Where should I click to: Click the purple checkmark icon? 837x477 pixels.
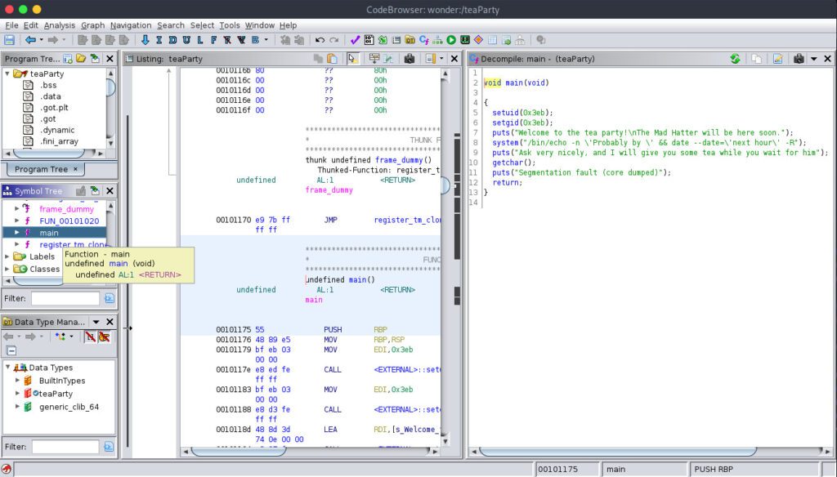coord(355,40)
